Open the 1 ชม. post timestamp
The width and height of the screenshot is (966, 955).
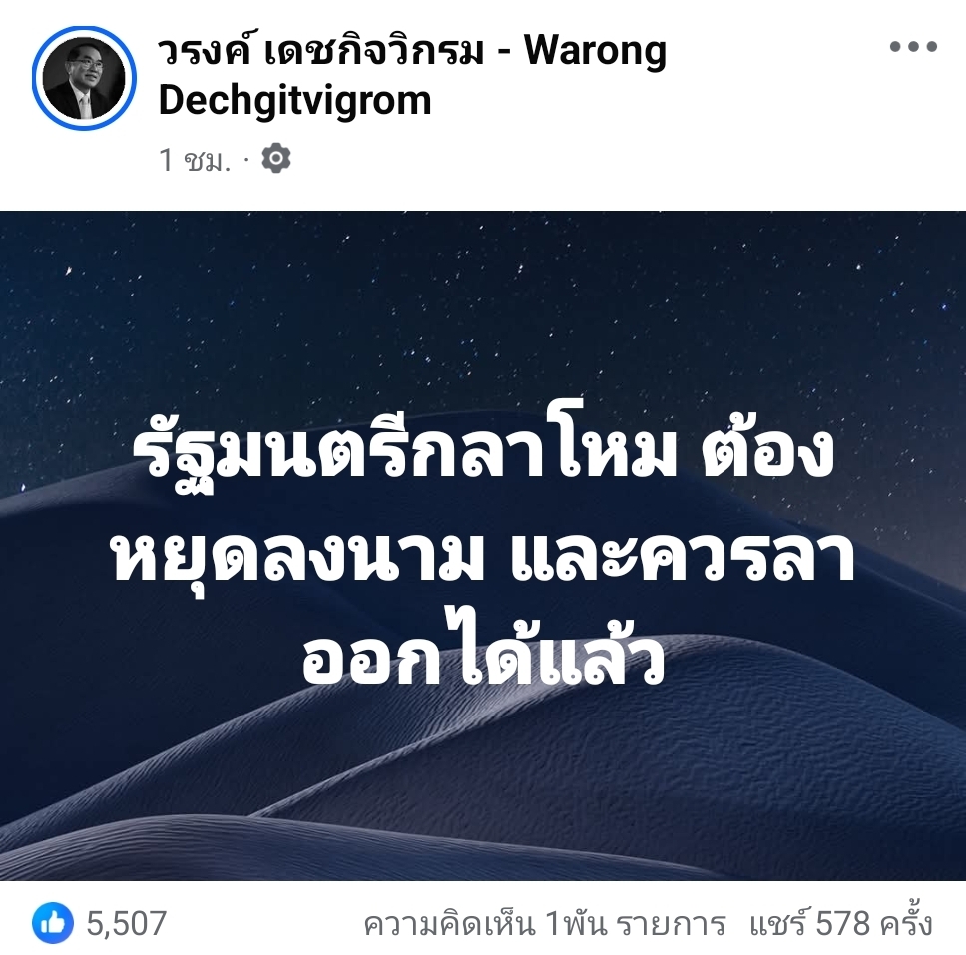[195, 159]
